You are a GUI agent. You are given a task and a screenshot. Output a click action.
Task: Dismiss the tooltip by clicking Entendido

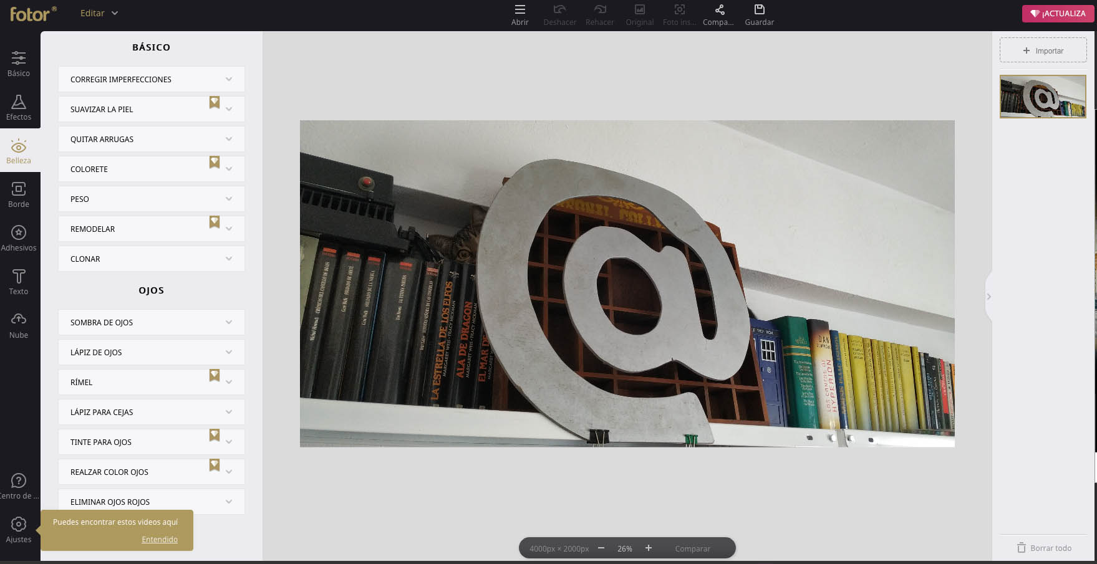tap(160, 539)
